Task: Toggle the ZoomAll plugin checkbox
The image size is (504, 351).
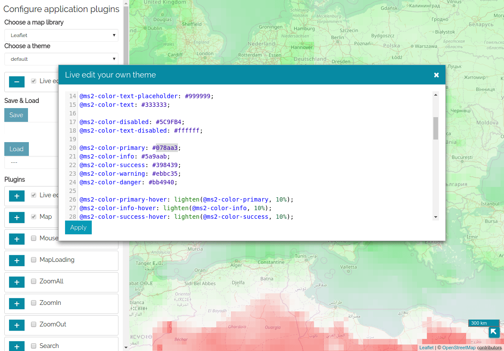Action: [34, 281]
